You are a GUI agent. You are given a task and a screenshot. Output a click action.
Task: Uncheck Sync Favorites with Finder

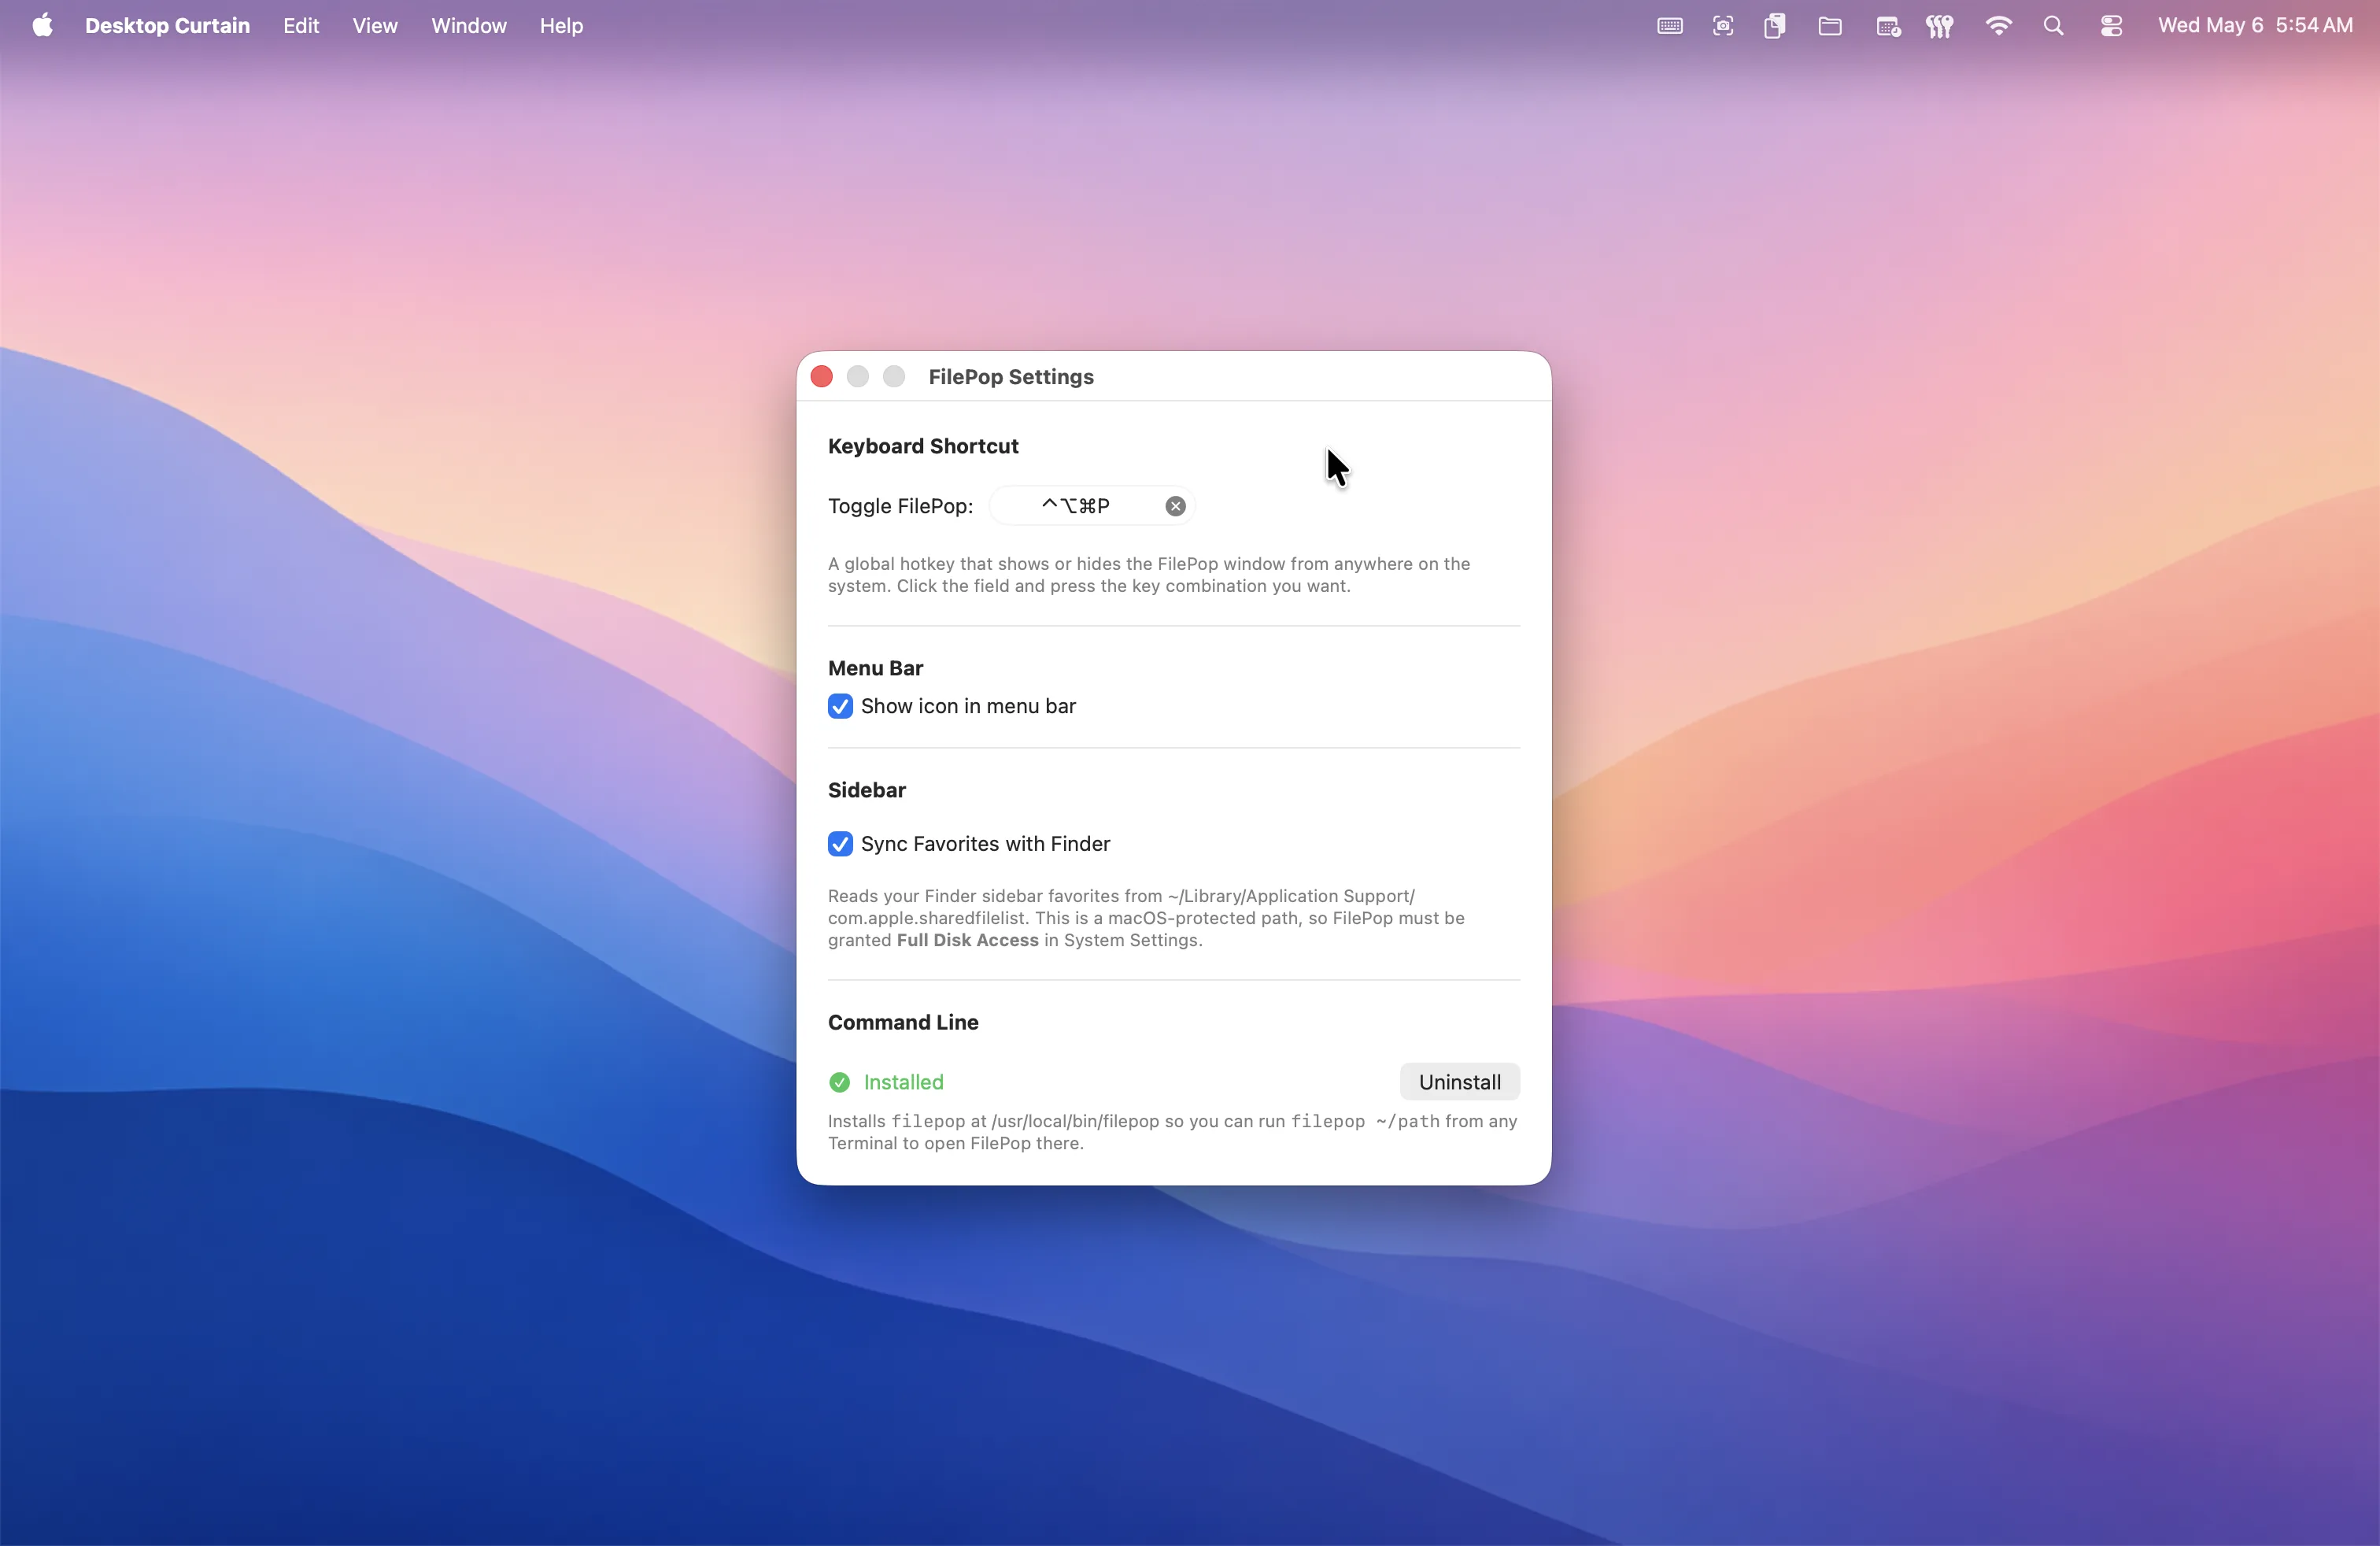coord(840,844)
